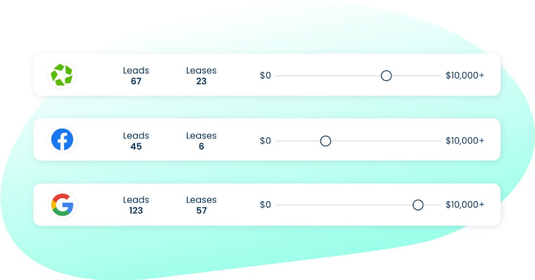Click the Google logo icon
Screen dimensions: 535x280
(x=62, y=205)
